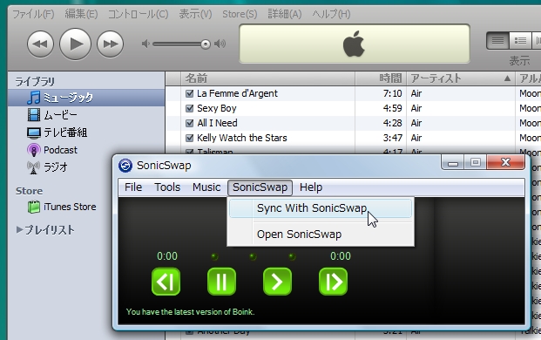Open the コントロール(C) menu
541x340 pixels.
[138, 14]
